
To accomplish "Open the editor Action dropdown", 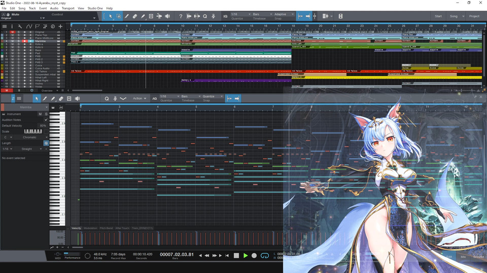I will 140,99.
